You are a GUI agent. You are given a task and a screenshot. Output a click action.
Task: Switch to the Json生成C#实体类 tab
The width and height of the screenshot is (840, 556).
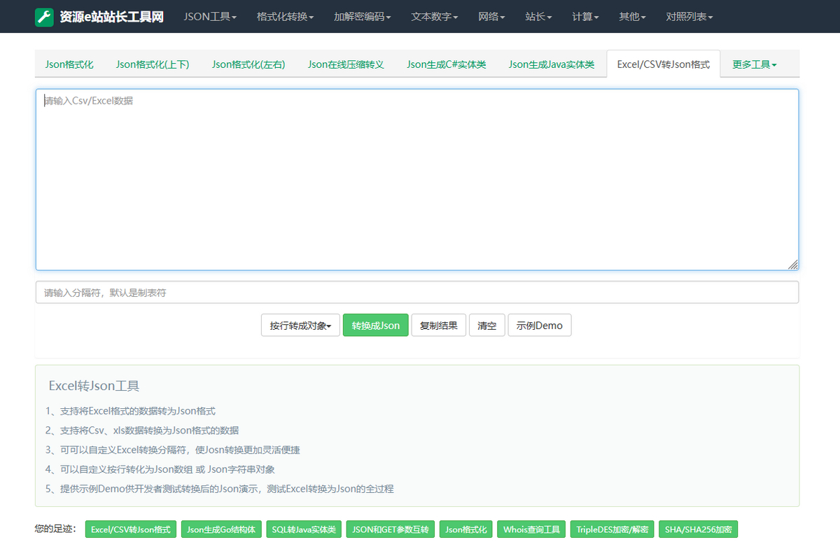(447, 64)
